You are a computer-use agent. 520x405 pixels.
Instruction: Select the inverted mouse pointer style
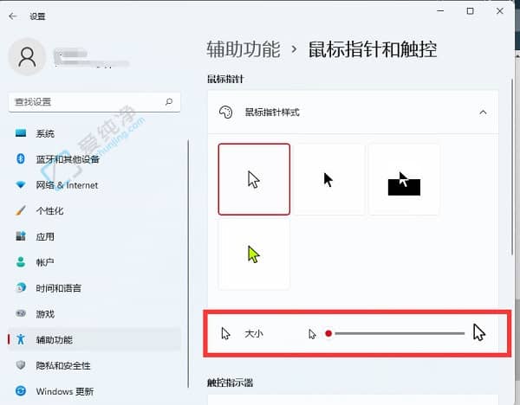(404, 179)
